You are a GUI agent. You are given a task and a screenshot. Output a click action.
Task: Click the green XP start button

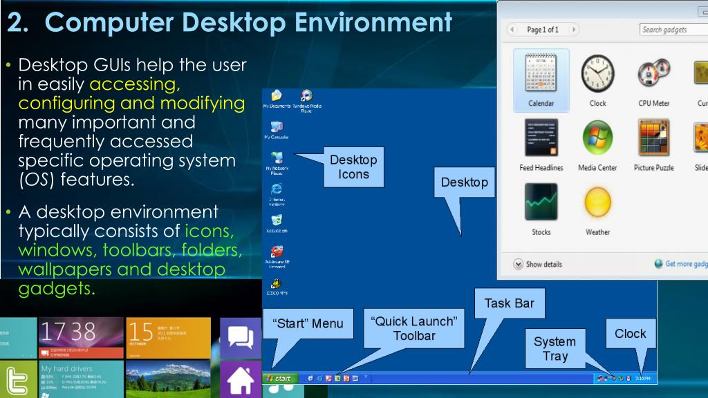tap(281, 379)
